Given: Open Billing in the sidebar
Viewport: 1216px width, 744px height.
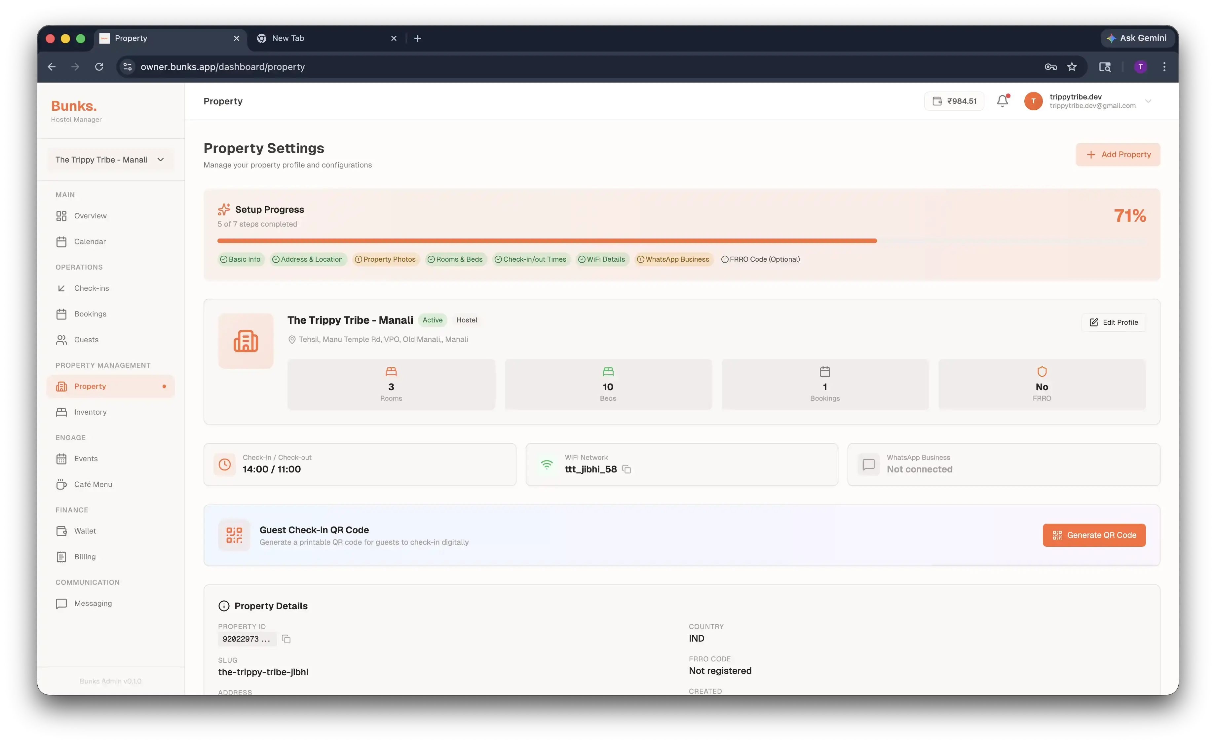Looking at the screenshot, I should (x=111, y=557).
